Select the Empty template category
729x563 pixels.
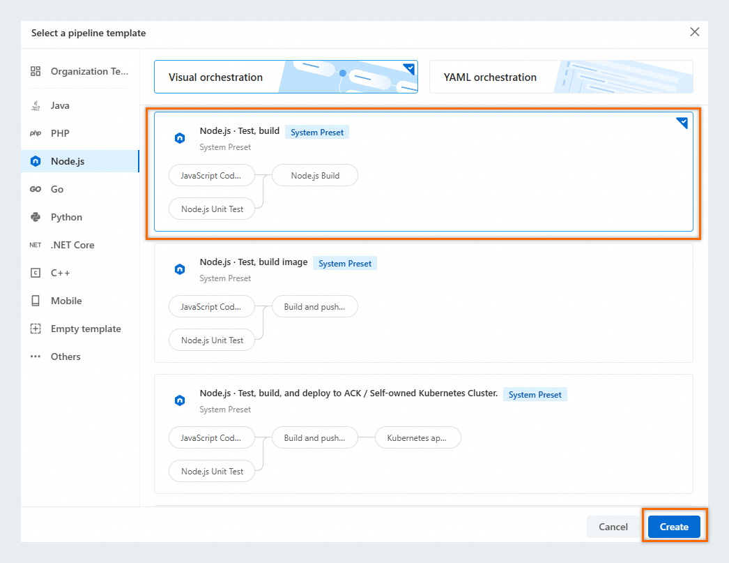click(85, 329)
